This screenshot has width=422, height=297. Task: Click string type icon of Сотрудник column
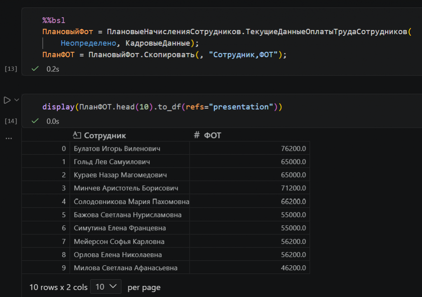[x=77, y=135]
